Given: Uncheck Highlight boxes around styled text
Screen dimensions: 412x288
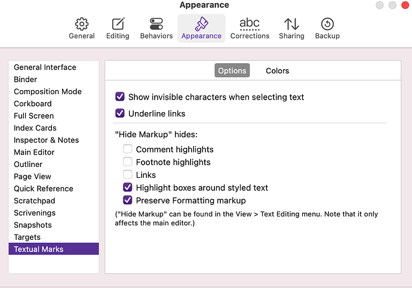Looking at the screenshot, I should (x=128, y=188).
